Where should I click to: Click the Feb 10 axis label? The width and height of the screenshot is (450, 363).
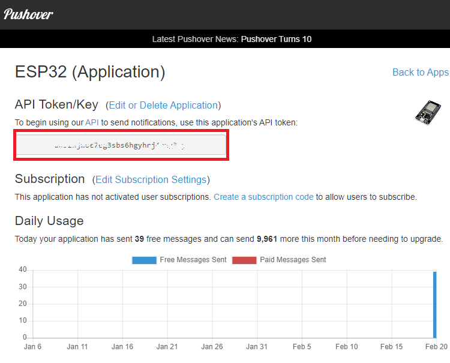[347, 347]
